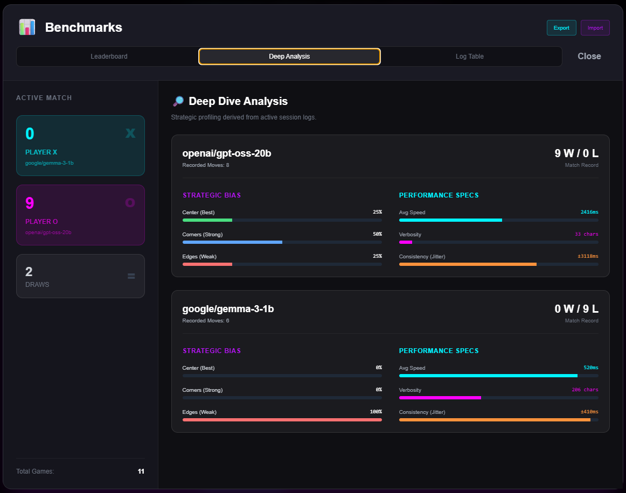Screen dimensions: 626x493
Task: Click the Player O score 9
Action: (x=30, y=203)
